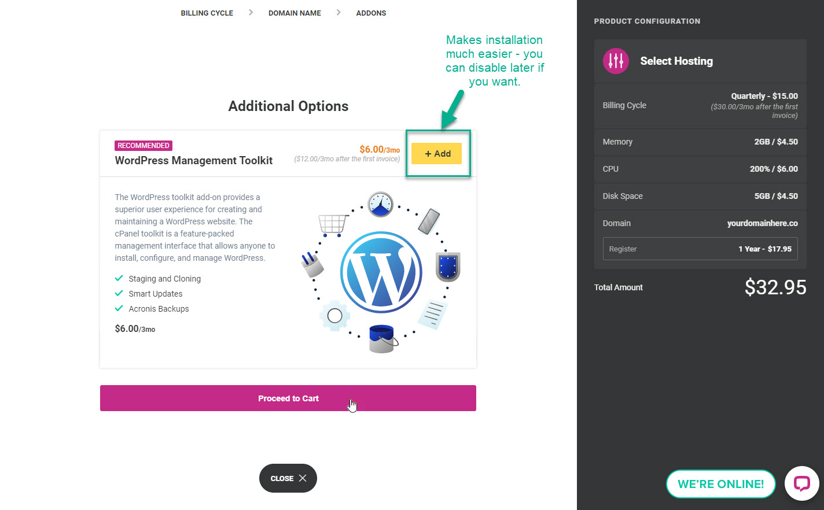Go to the Billing Cycle step

click(207, 13)
